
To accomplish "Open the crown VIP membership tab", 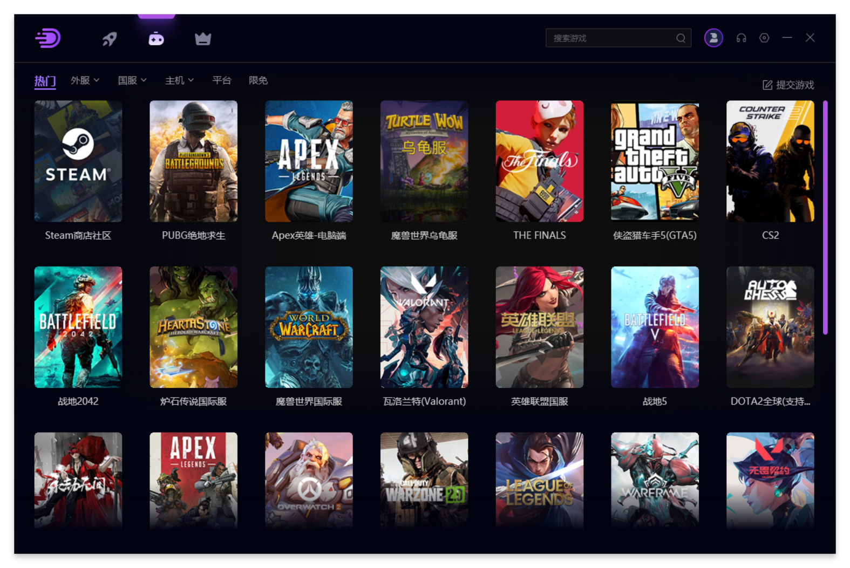I will tap(203, 39).
